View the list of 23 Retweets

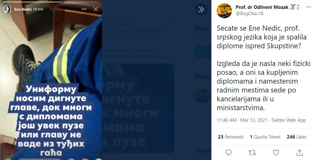(231, 137)
